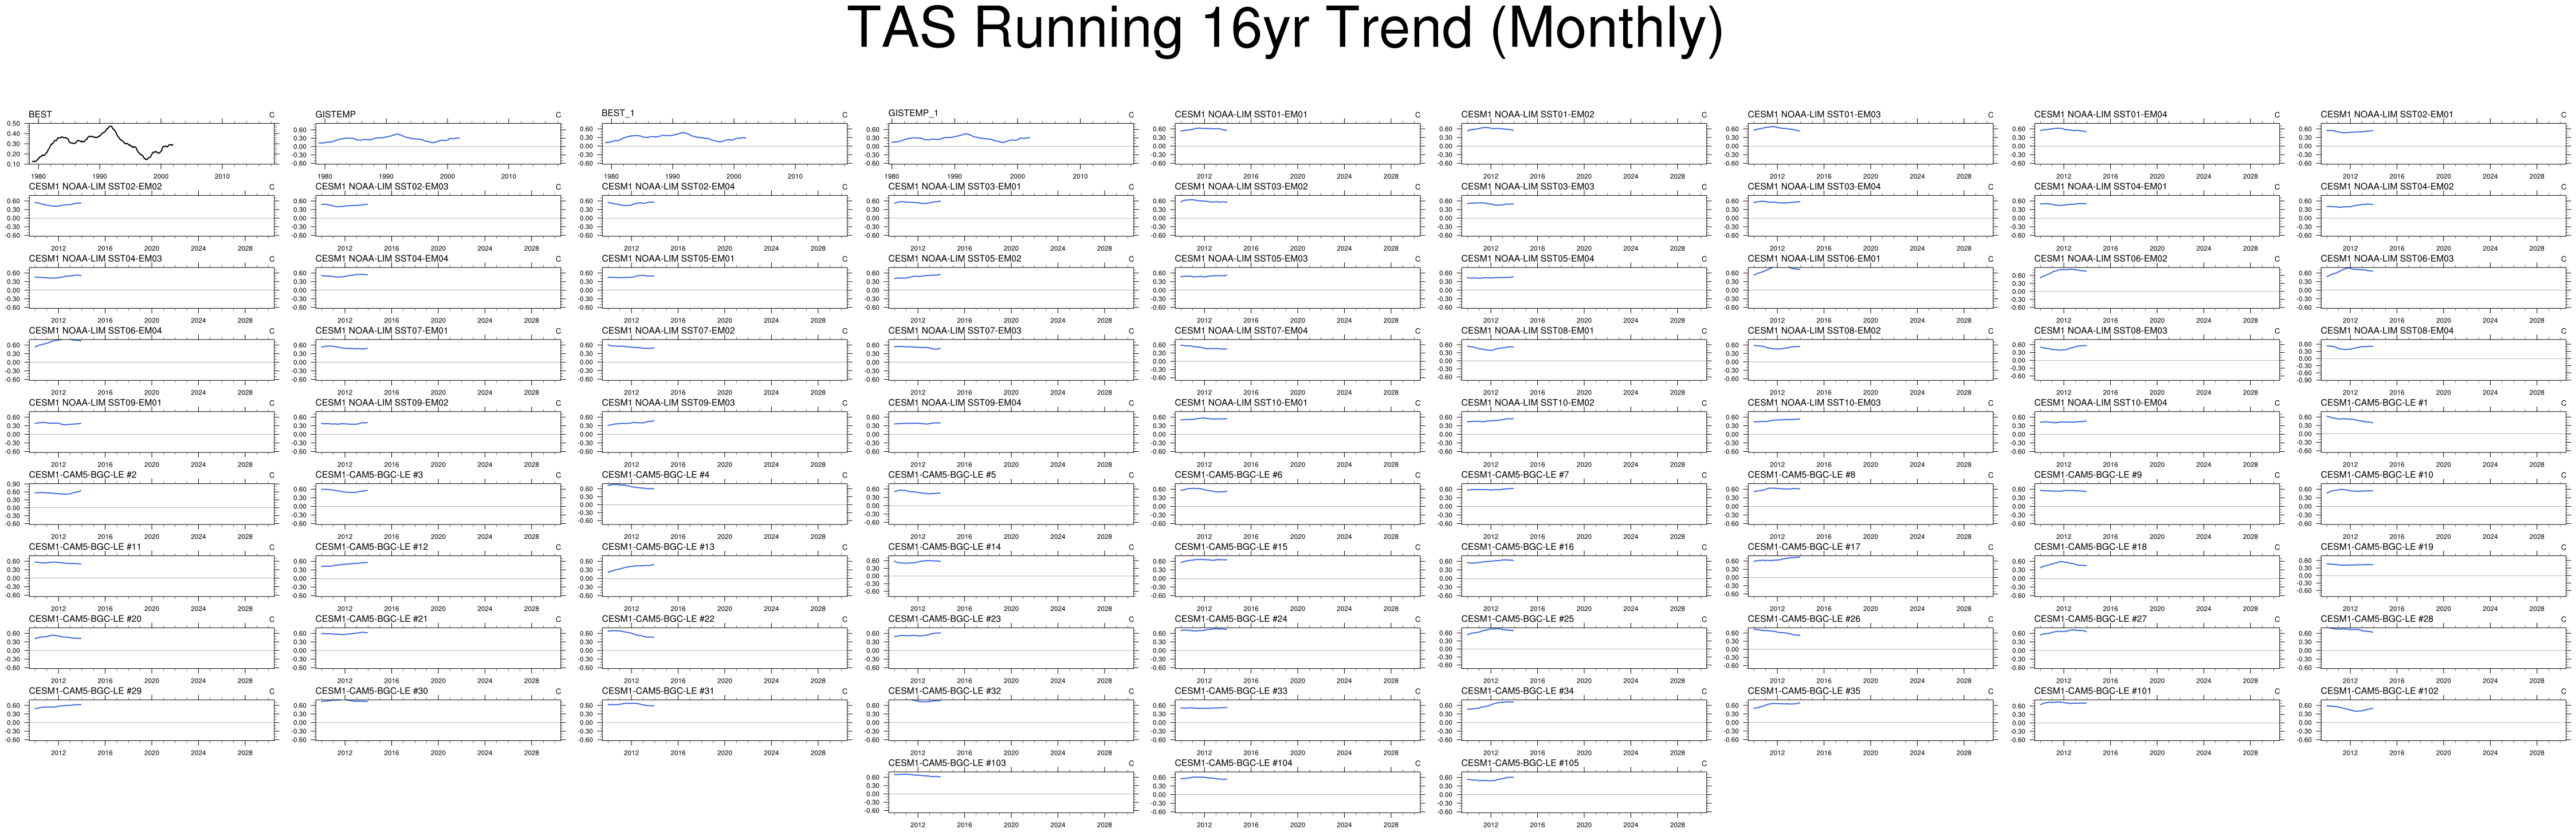2576x832 pixels.
Task: Select the CESM1-CAM5-BGC-LE #102 panel
Action: [x=2443, y=719]
